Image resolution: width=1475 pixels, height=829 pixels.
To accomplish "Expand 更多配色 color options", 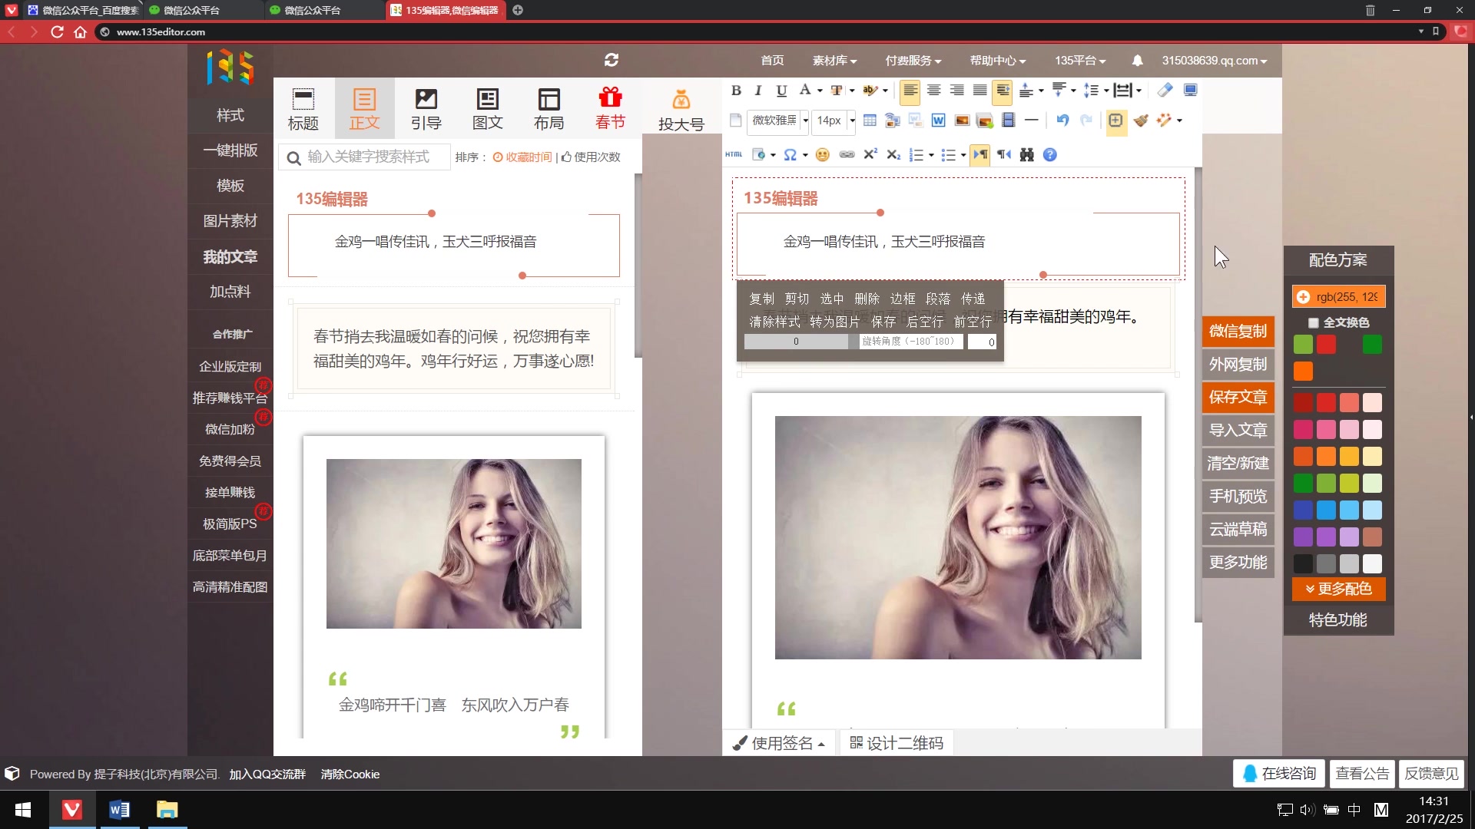I will (1338, 590).
